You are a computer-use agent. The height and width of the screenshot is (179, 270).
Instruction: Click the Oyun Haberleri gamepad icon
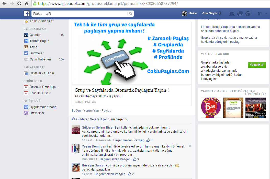tap(26, 59)
